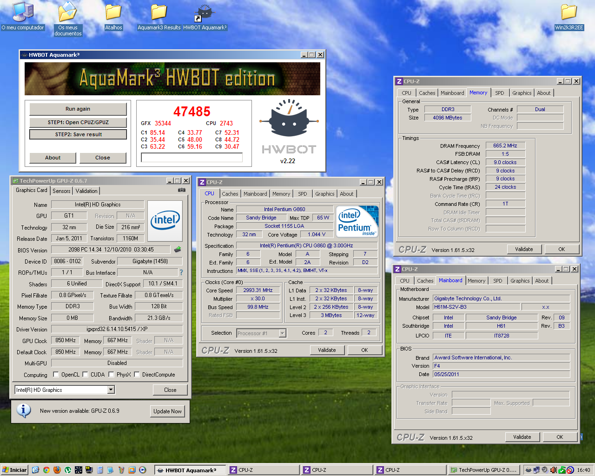Click STEP2: Save result button
This screenshot has width=595, height=476.
(x=78, y=134)
